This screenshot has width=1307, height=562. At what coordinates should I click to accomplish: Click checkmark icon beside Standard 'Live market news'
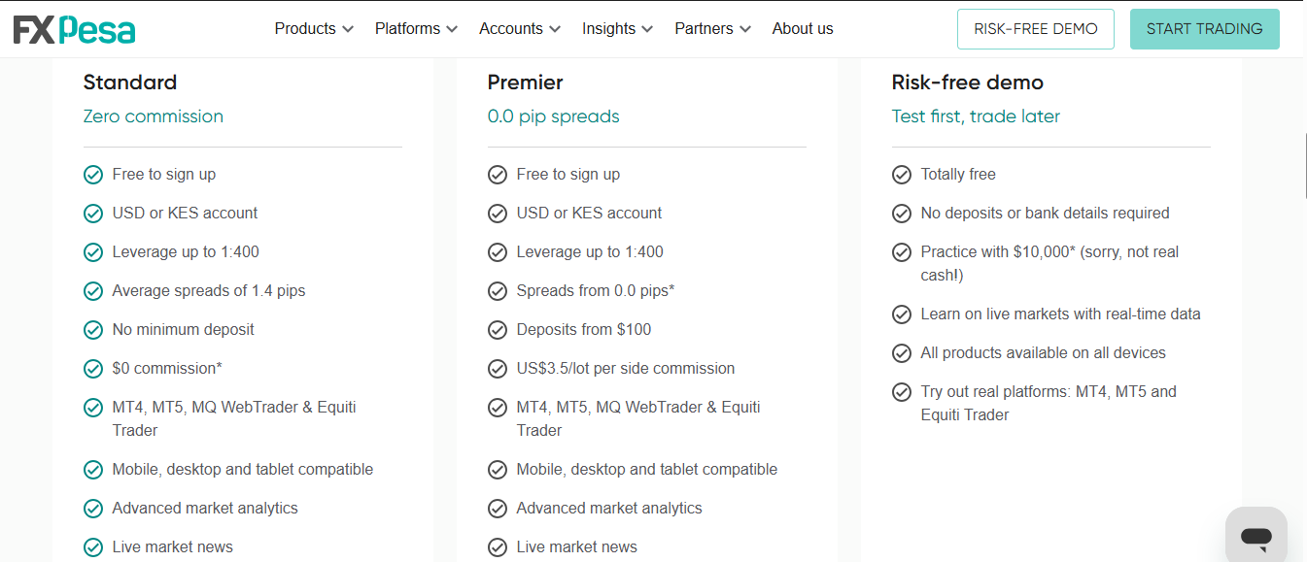coord(93,547)
